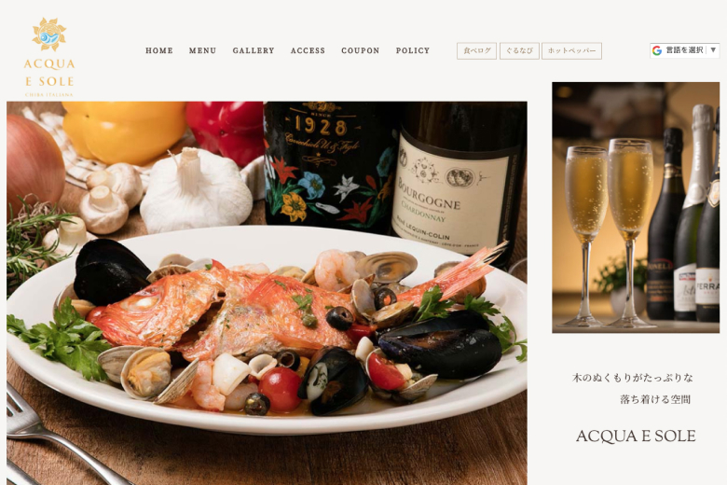This screenshot has width=727, height=485.
Task: Click the CHIBA ITALIANA caption under logo
Action: [x=49, y=95]
